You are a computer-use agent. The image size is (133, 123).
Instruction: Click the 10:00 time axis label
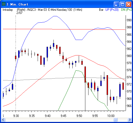(x=111, y=116)
